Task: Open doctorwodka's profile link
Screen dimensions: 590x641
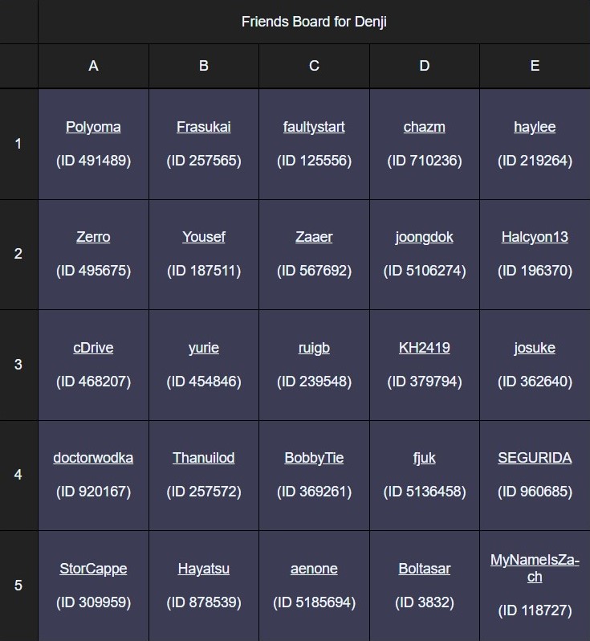Action: (93, 458)
